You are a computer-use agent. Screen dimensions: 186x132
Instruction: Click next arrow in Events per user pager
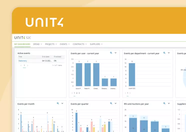[x=79, y=93]
